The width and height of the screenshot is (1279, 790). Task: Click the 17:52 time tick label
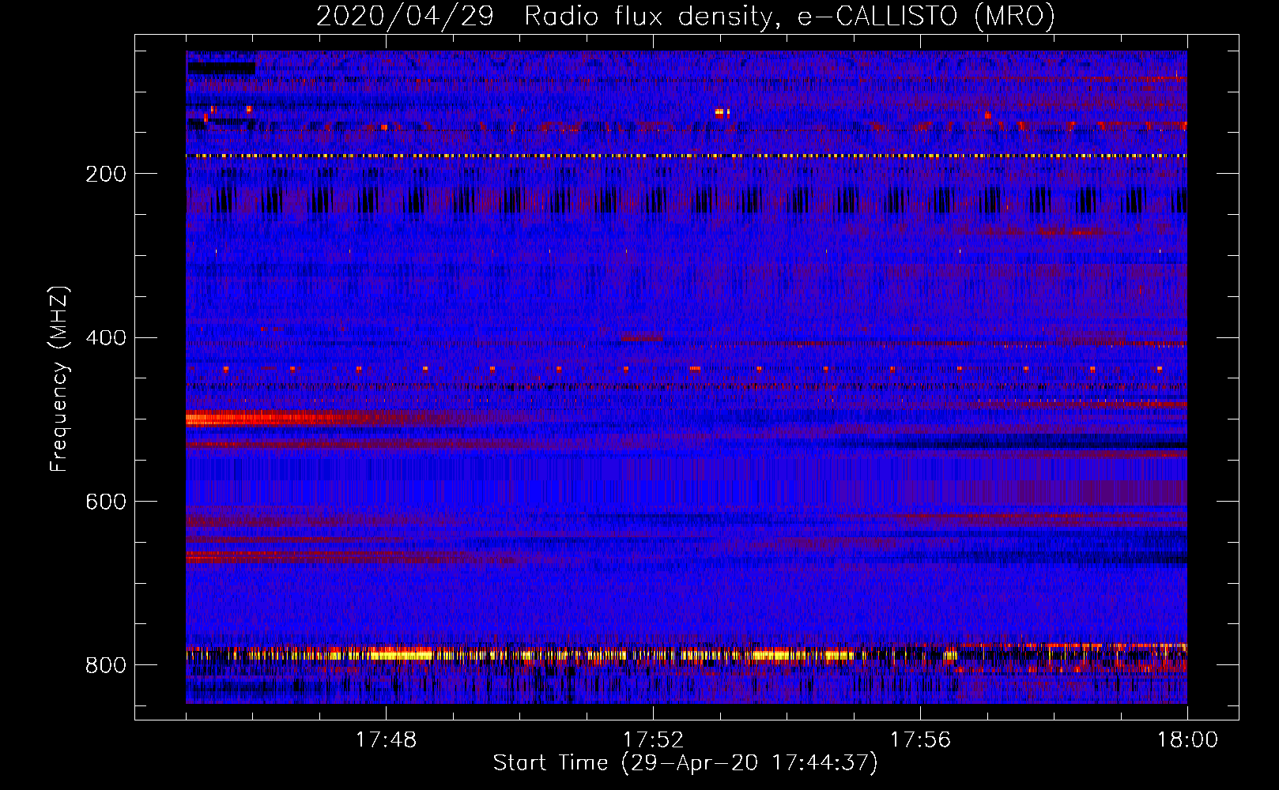(653, 740)
